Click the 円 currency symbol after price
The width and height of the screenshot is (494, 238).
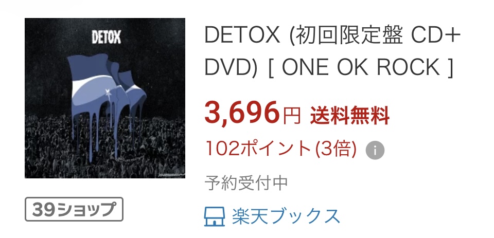point(291,116)
